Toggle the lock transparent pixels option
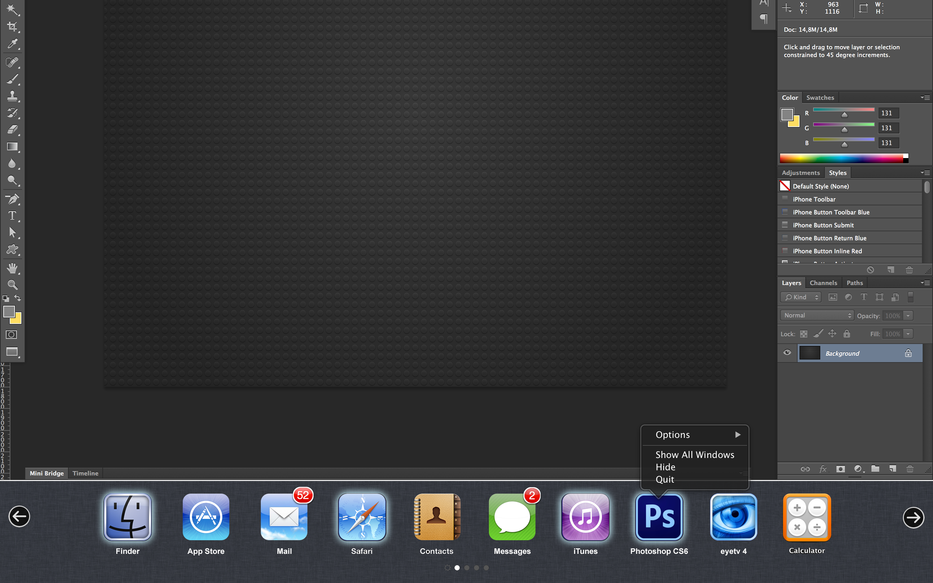The height and width of the screenshot is (583, 933). [x=804, y=334]
